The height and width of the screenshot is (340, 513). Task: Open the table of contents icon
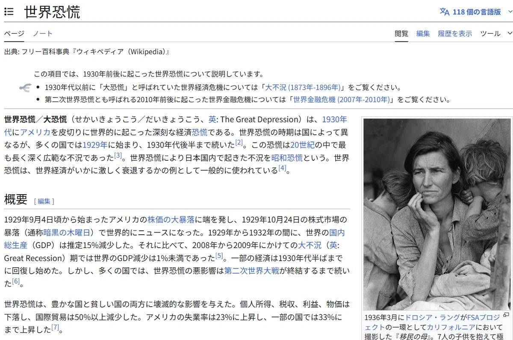[x=9, y=12]
